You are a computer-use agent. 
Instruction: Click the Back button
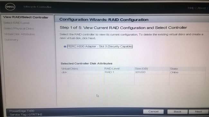[177, 112]
